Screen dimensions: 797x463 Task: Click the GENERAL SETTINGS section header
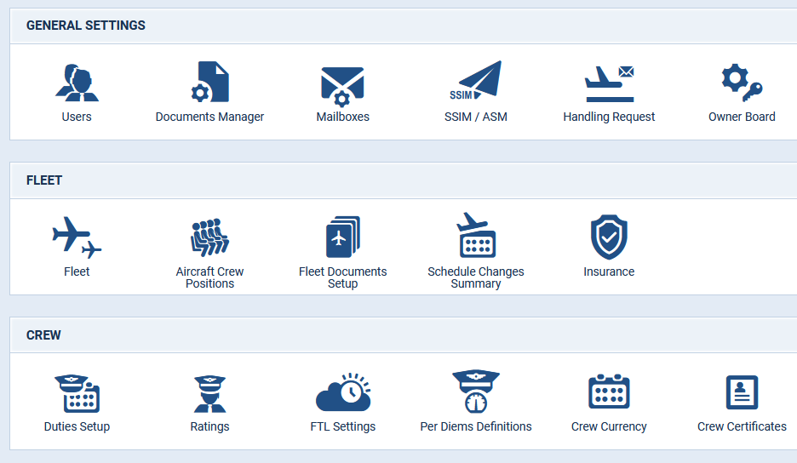click(86, 26)
